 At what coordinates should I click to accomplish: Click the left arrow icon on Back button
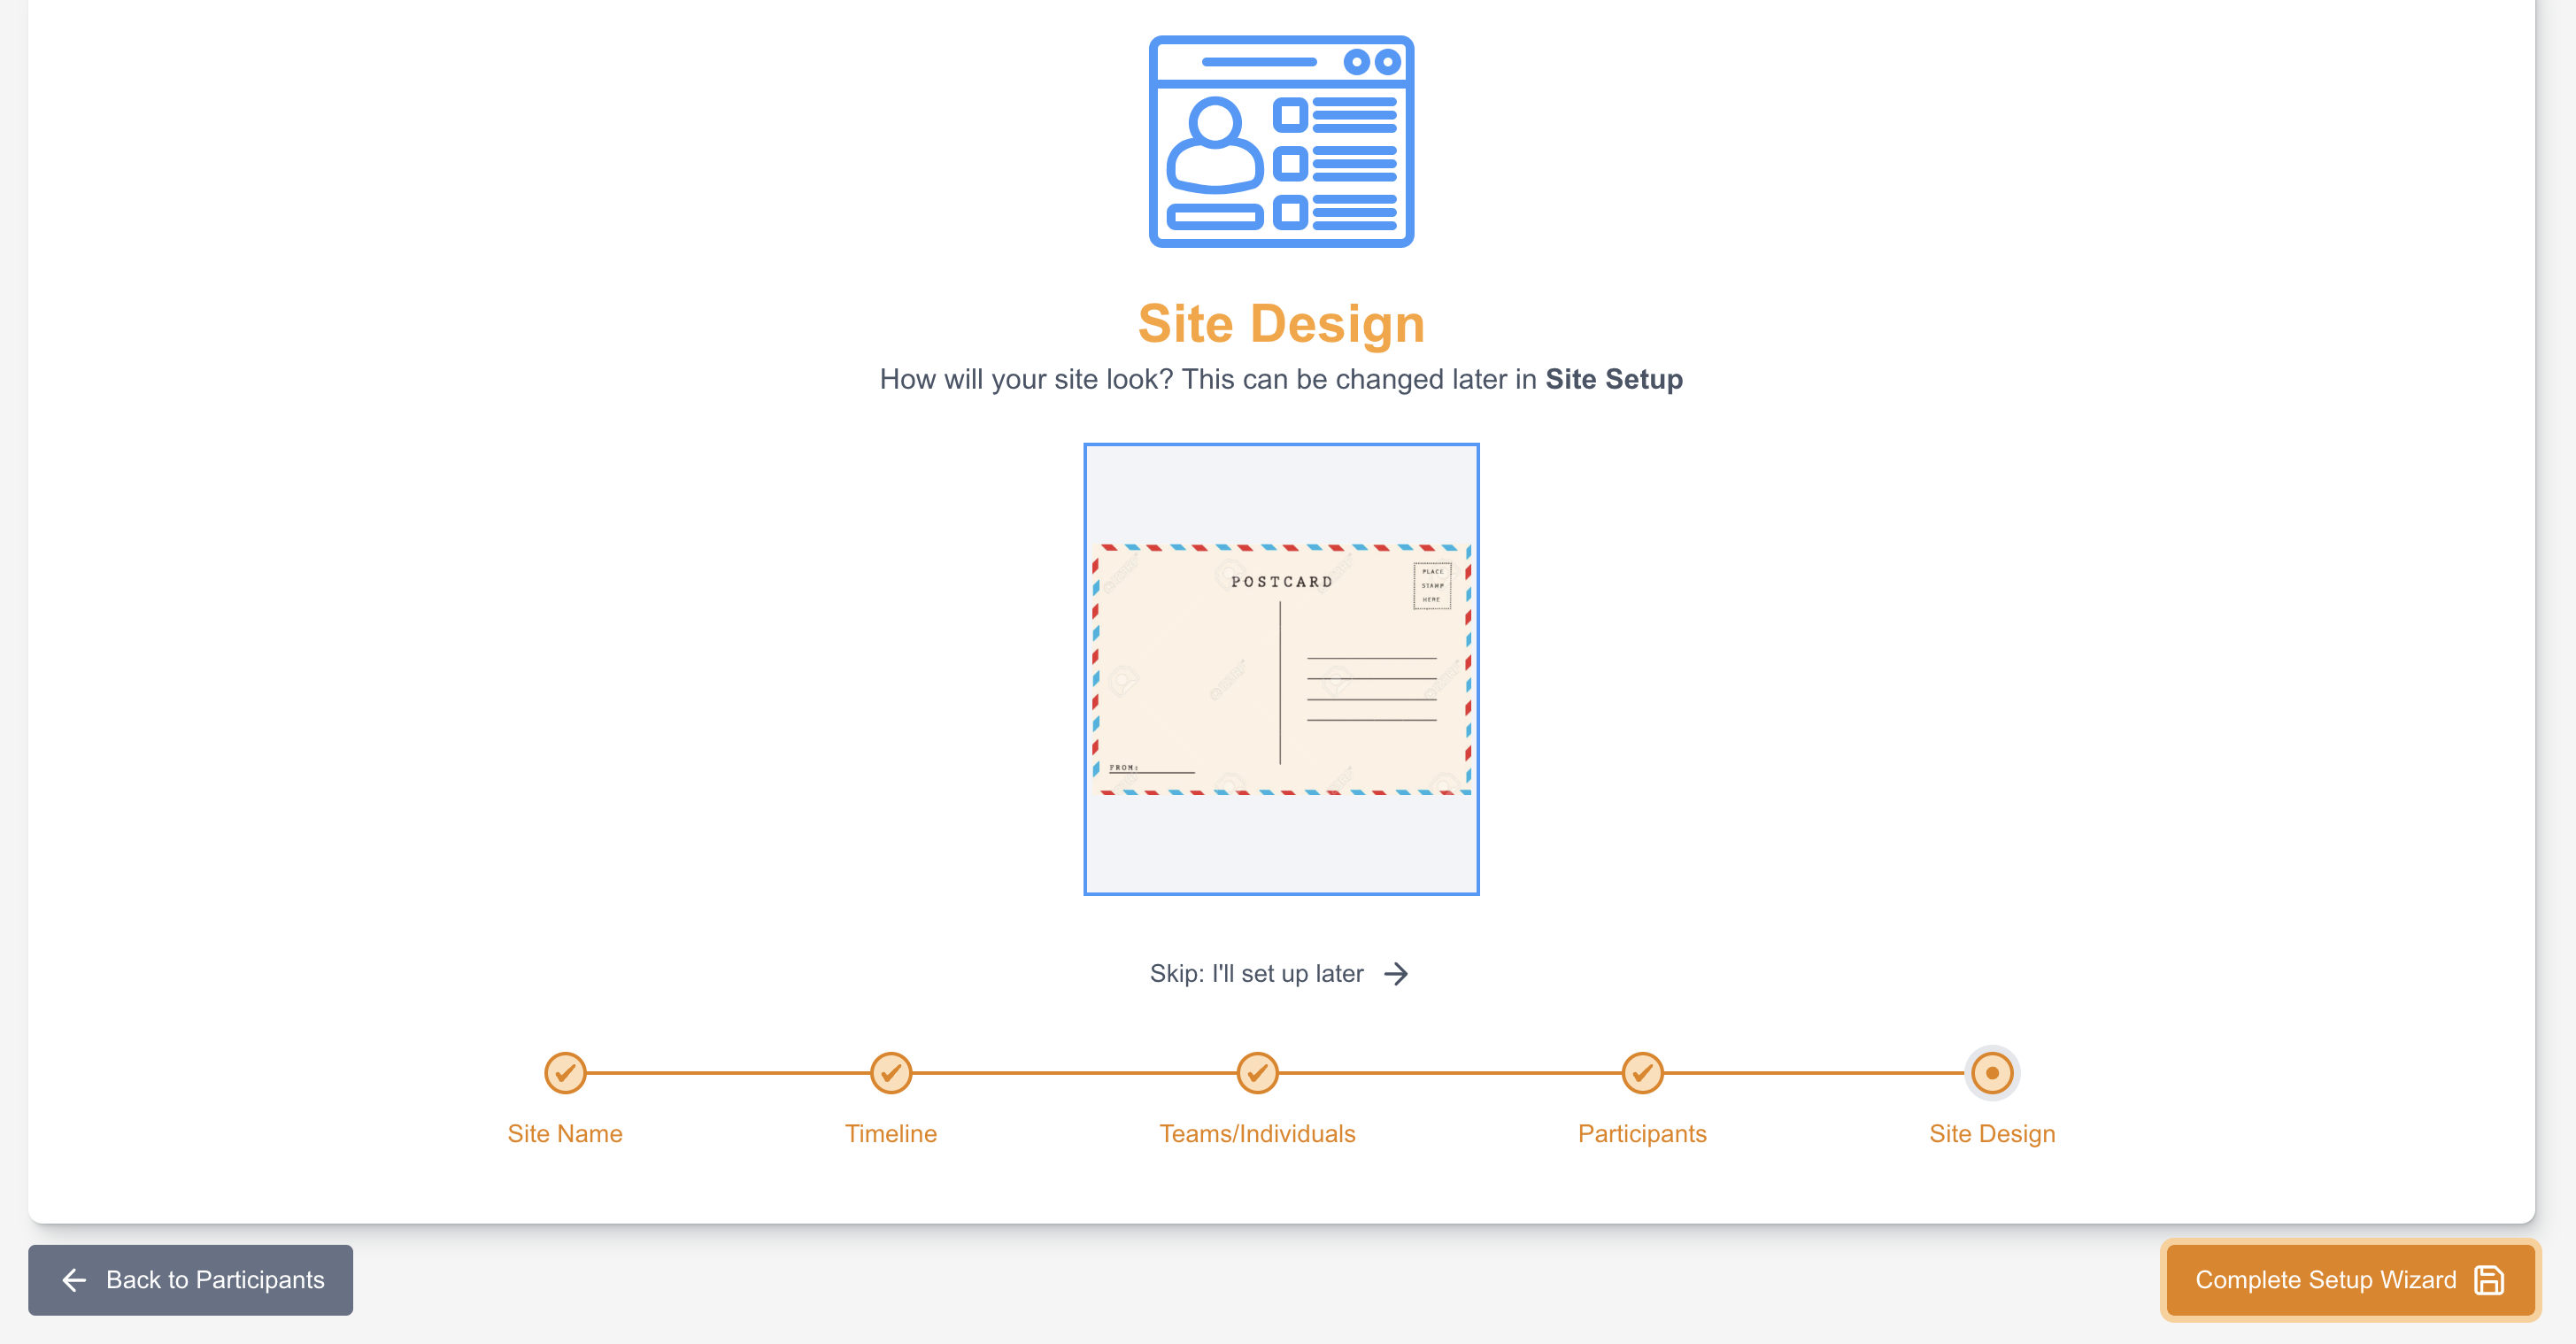click(x=74, y=1280)
